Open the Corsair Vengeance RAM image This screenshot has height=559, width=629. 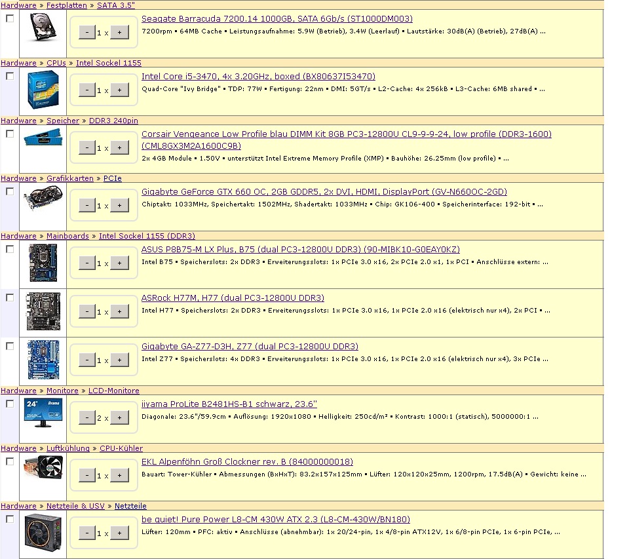coord(43,137)
